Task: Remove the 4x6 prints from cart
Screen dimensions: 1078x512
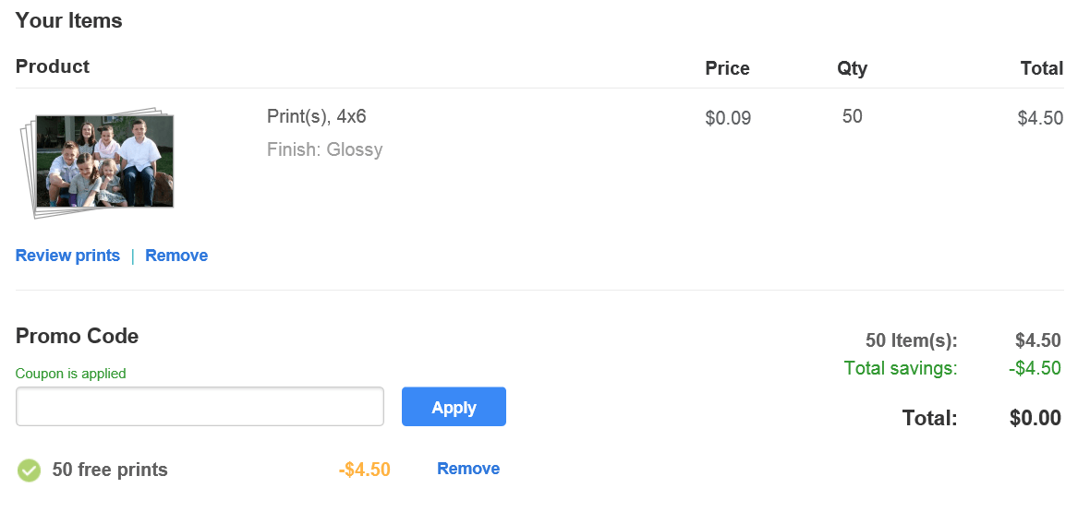Action: point(176,256)
